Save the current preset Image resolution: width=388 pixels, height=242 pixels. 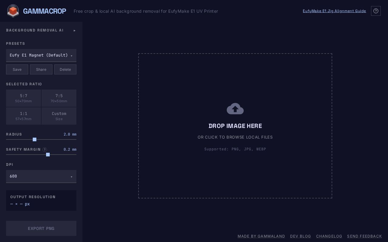(17, 69)
